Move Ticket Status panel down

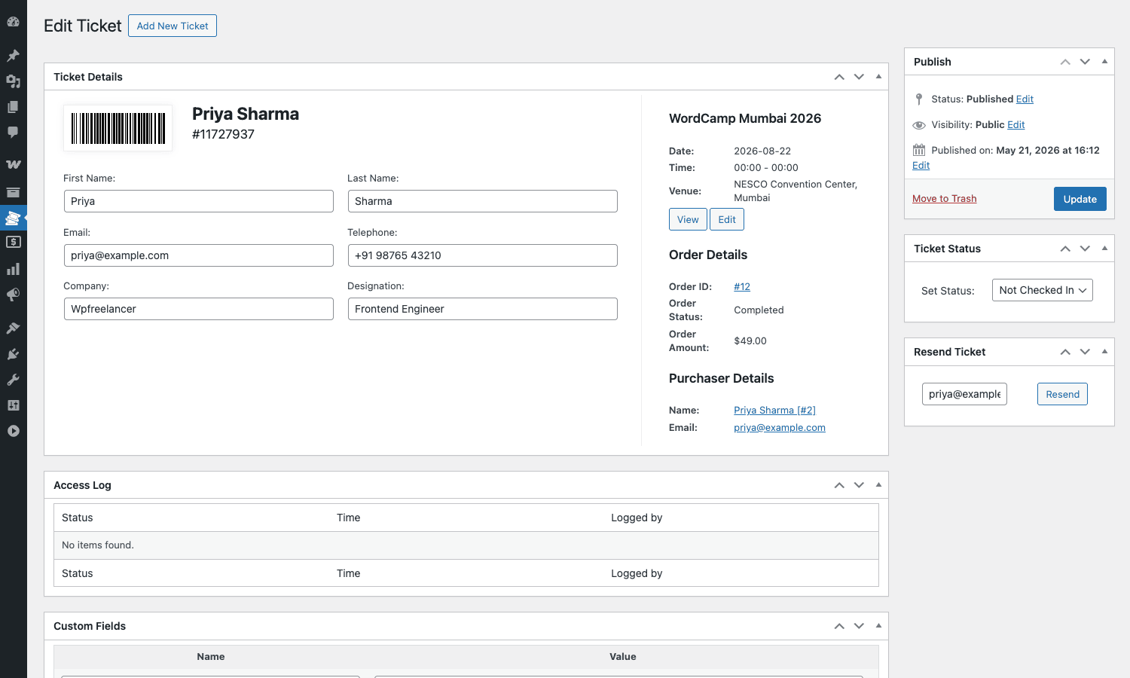[1085, 248]
